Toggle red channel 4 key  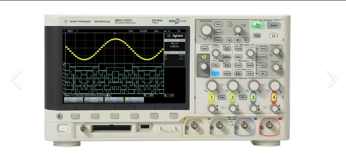tap(274, 98)
